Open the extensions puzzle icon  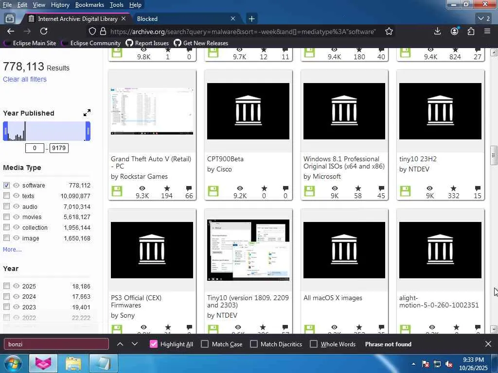pos(471,31)
